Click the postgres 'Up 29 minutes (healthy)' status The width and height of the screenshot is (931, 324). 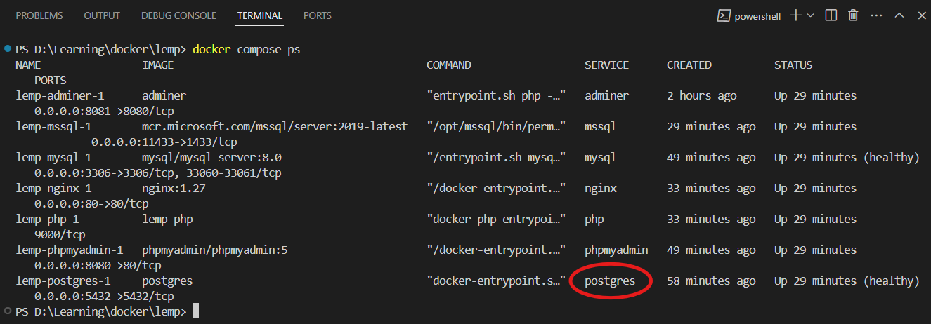(x=847, y=281)
